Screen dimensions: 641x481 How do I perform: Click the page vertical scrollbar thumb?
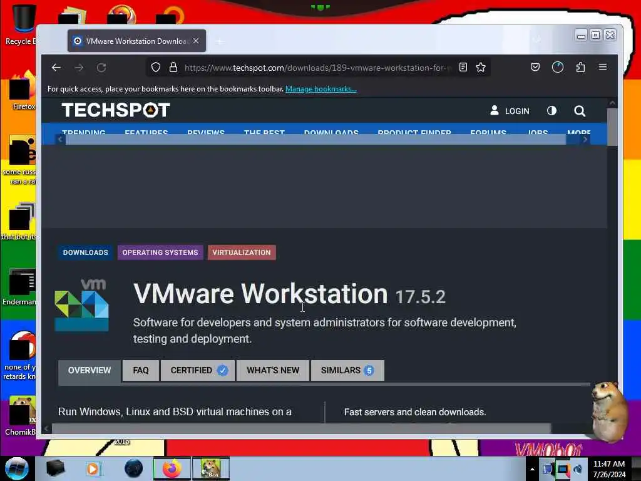[x=612, y=127]
